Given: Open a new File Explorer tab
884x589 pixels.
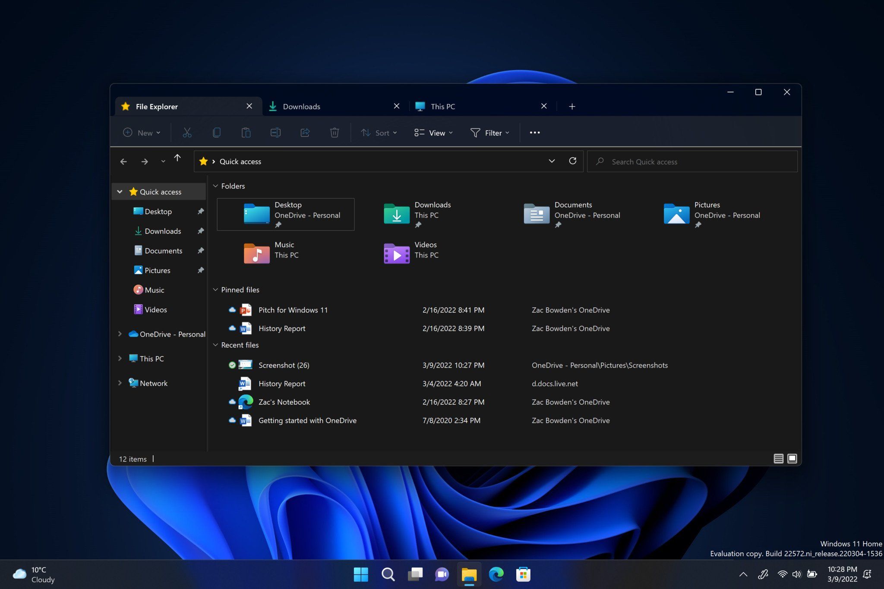Looking at the screenshot, I should pos(572,106).
